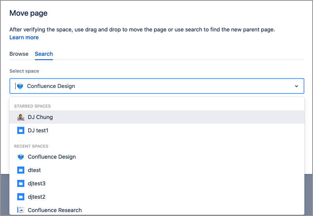Click the djtest2 space icon
The height and width of the screenshot is (216, 313).
pyautogui.click(x=21, y=197)
